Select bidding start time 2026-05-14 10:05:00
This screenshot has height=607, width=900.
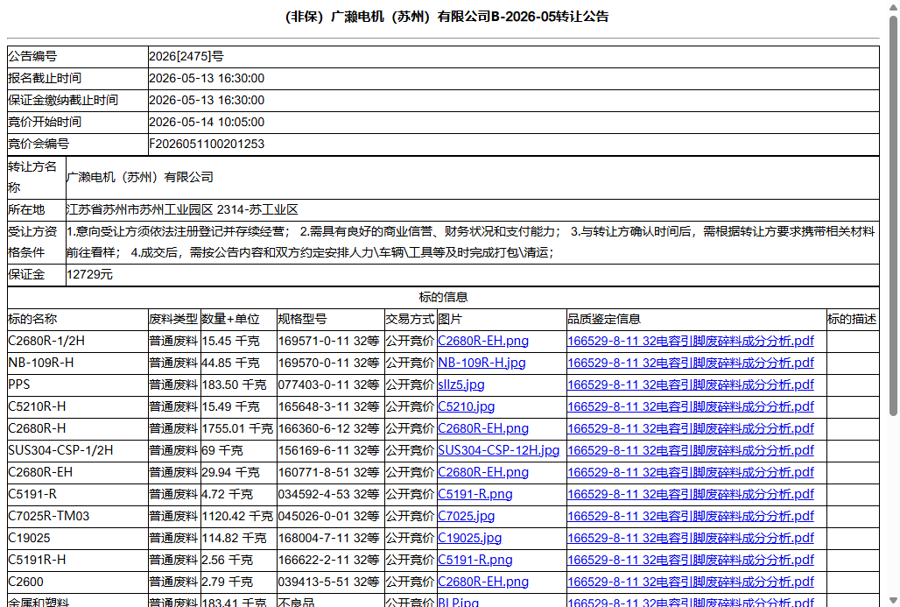tap(207, 122)
